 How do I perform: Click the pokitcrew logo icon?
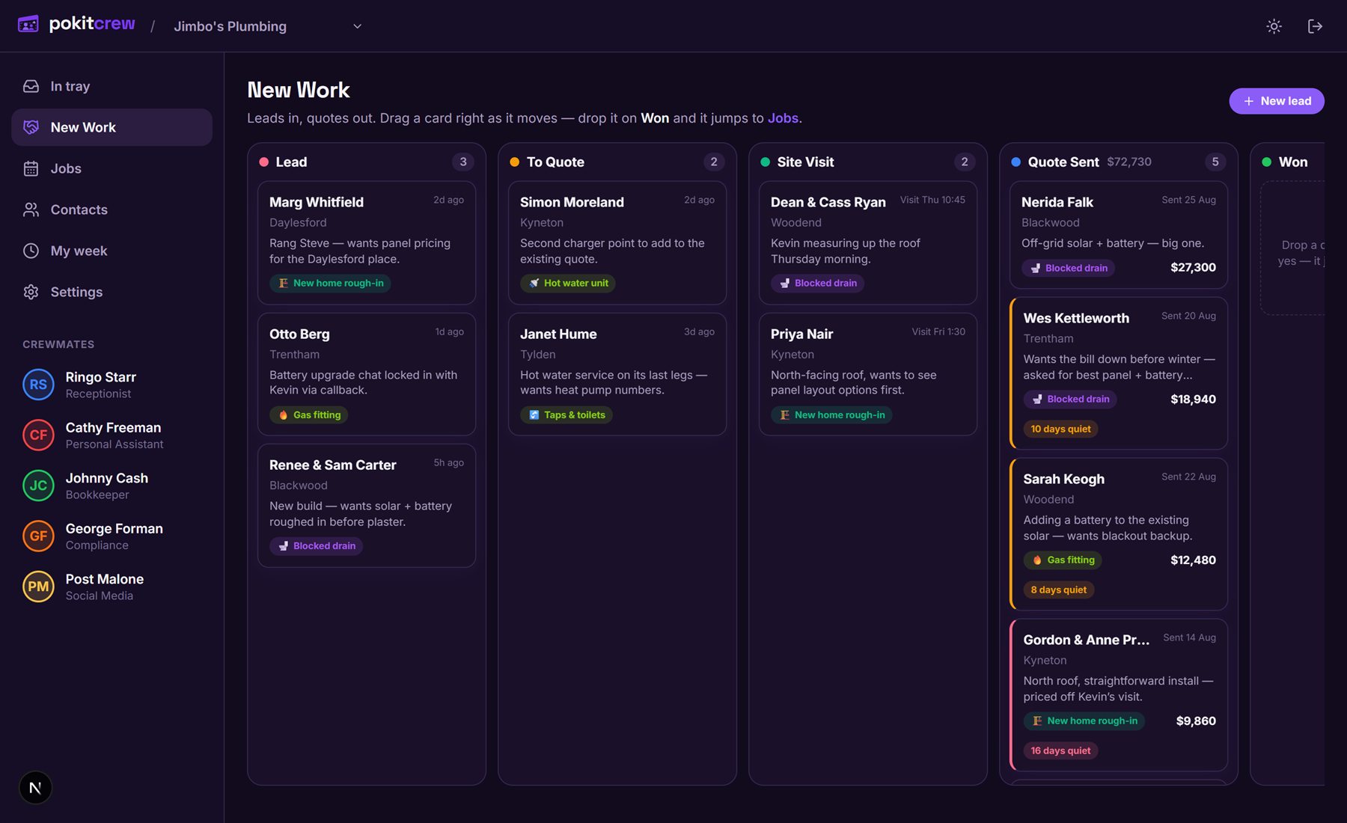28,25
